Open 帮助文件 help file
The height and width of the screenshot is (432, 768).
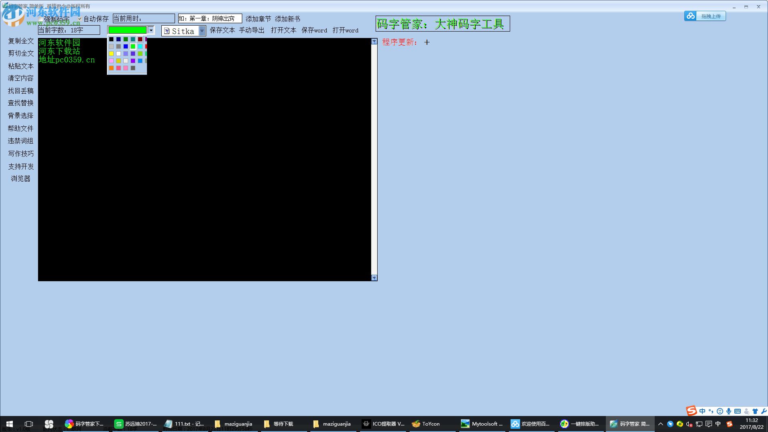coord(21,128)
